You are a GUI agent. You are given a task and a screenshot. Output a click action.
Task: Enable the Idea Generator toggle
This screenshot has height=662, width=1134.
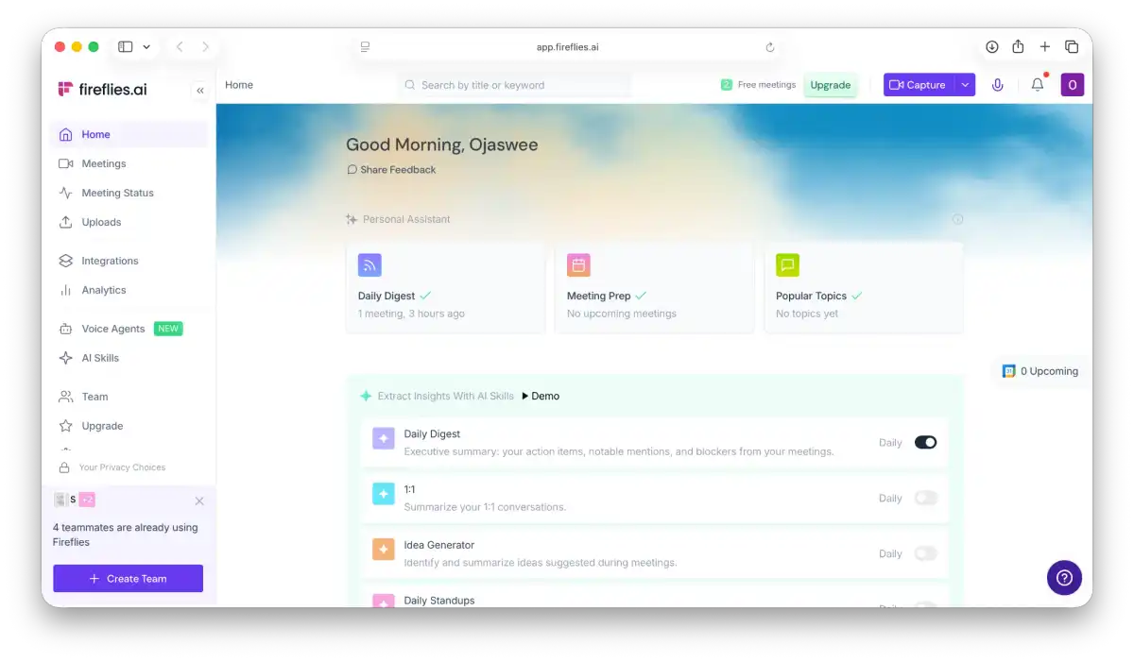coord(925,553)
